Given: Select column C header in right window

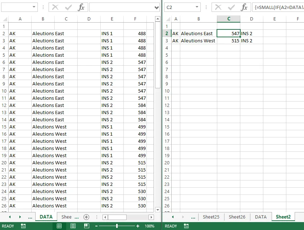Looking at the screenshot, I should coord(228,19).
